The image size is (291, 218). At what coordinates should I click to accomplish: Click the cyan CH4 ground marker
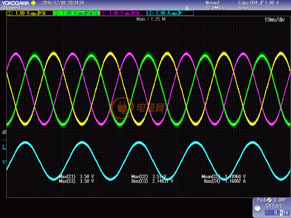tap(4, 162)
